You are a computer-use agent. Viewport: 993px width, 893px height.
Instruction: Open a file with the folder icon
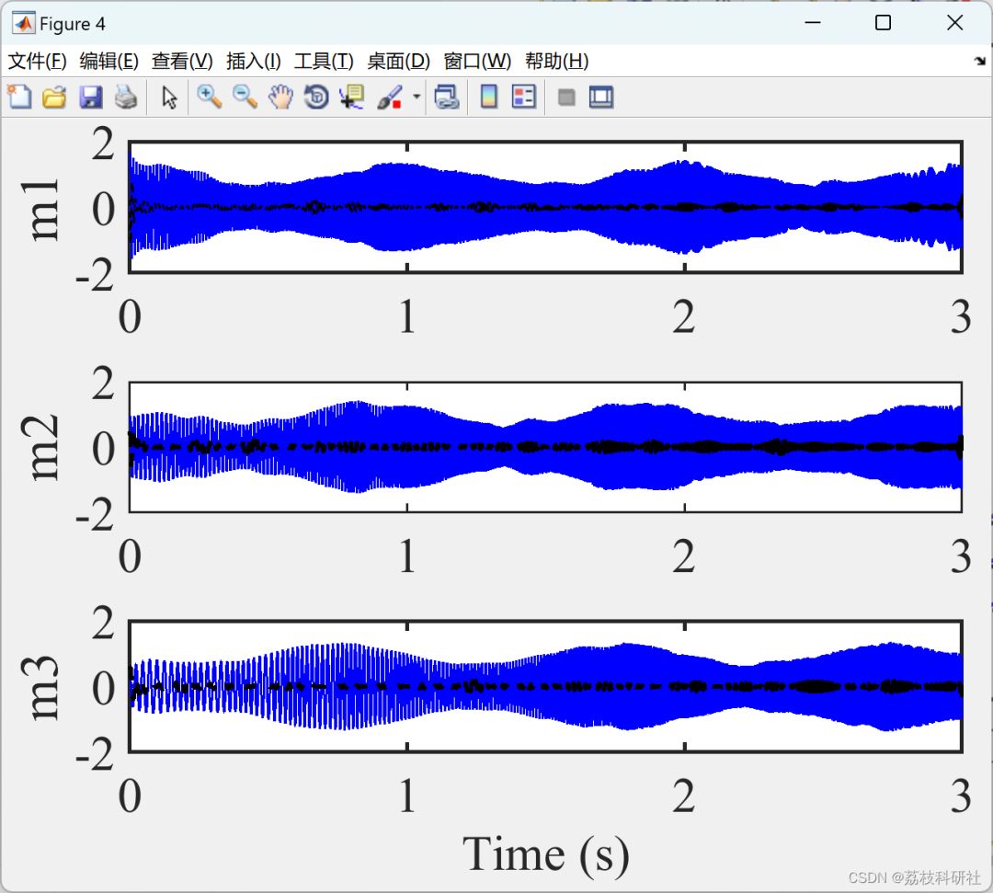coord(54,97)
